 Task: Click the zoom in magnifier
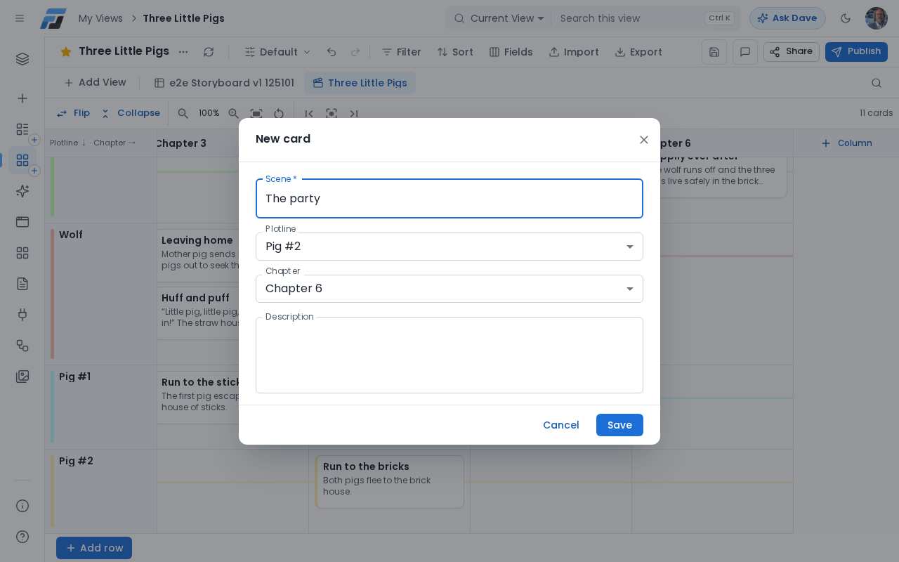(234, 113)
